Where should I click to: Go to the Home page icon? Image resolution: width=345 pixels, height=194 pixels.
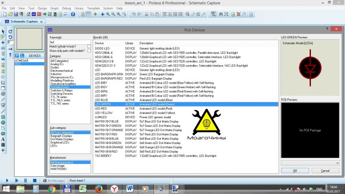pyautogui.click(x=28, y=14)
